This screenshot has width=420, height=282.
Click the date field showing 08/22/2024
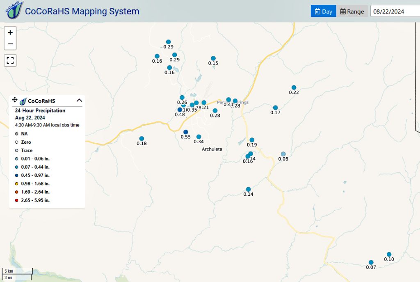[395, 11]
